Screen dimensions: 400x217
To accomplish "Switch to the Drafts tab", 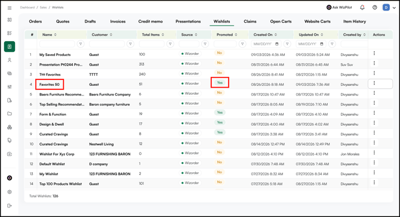I will coord(90,21).
